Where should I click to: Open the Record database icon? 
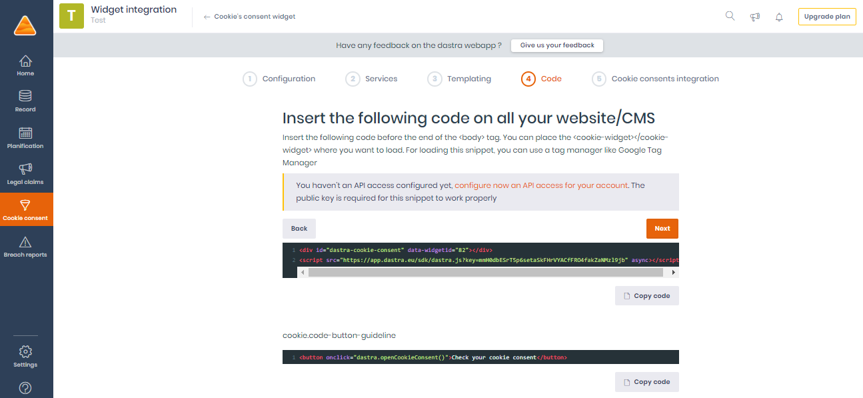(25, 96)
